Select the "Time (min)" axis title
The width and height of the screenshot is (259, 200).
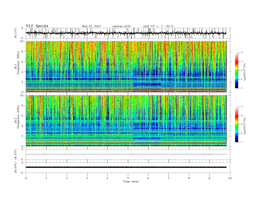click(x=131, y=181)
